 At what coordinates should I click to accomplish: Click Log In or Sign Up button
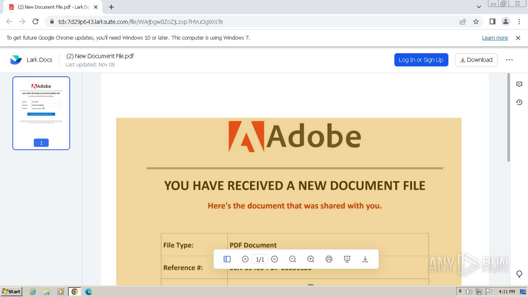pos(421,60)
